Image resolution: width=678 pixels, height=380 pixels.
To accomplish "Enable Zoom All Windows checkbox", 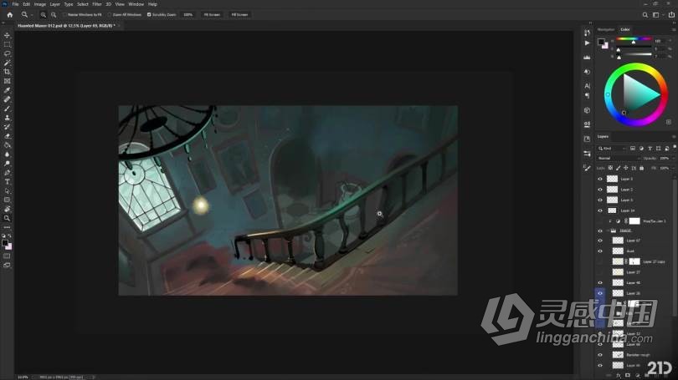I will point(110,15).
